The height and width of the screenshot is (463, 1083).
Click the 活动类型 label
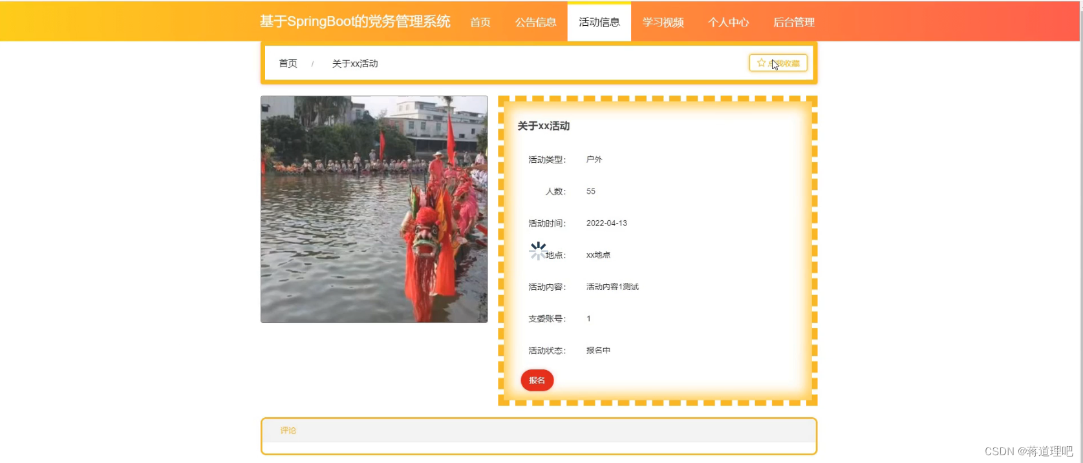click(547, 159)
